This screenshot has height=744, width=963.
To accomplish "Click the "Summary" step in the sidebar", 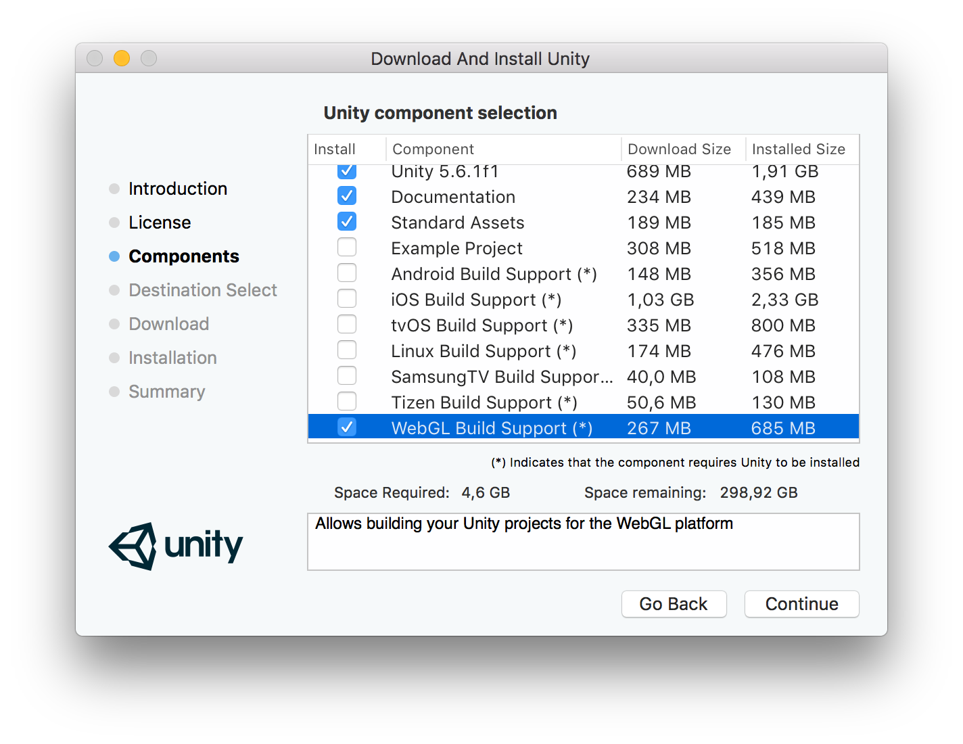I will 167,392.
